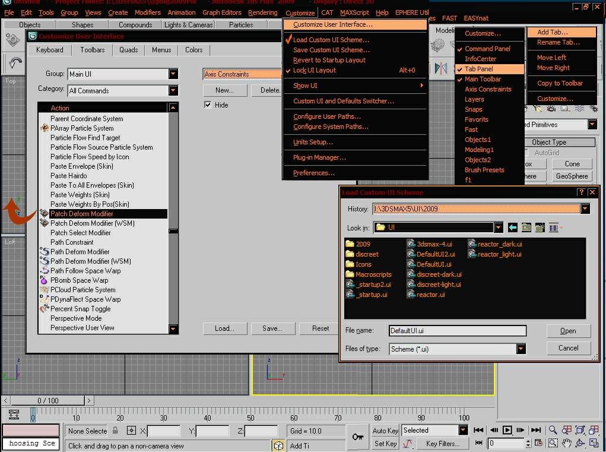Image resolution: width=606 pixels, height=452 pixels.
Task: Click the undo arrow toolbar icon
Action: point(15,63)
